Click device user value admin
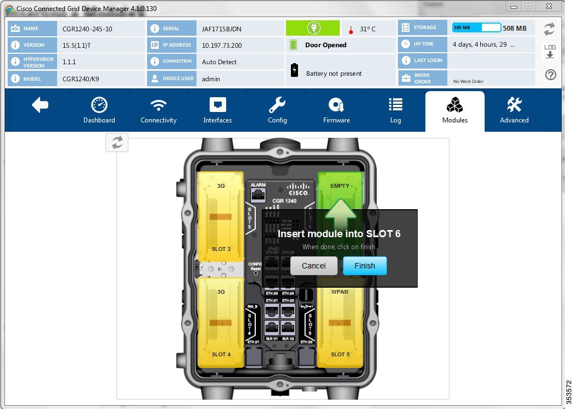This screenshot has width=573, height=409. (x=211, y=79)
